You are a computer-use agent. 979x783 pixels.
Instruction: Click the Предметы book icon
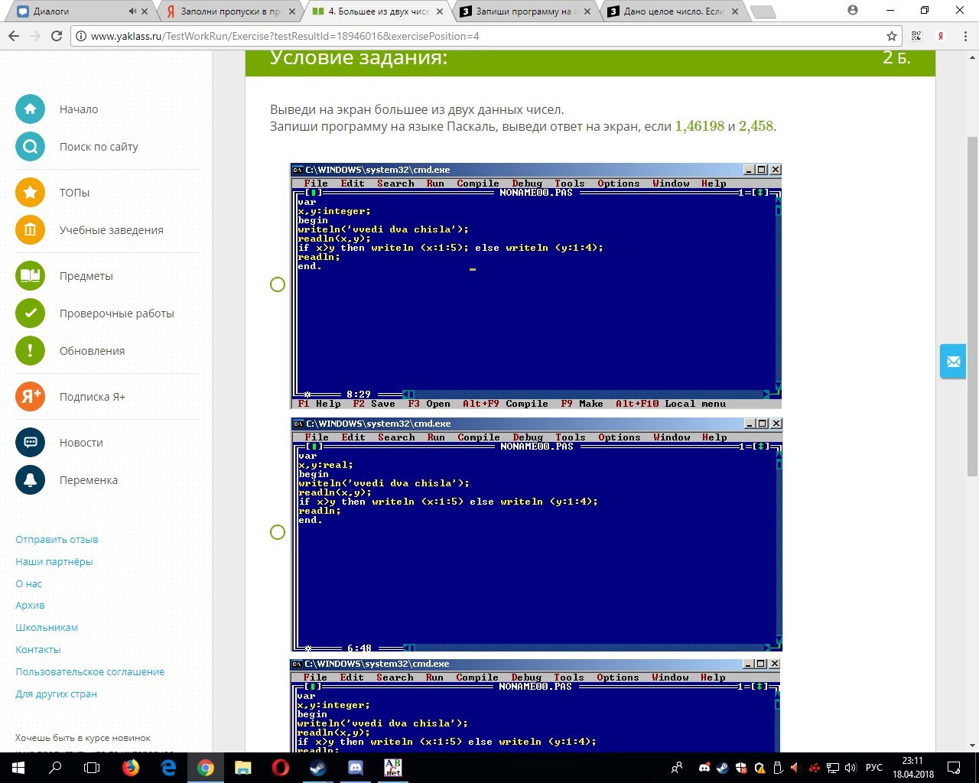pos(30,276)
